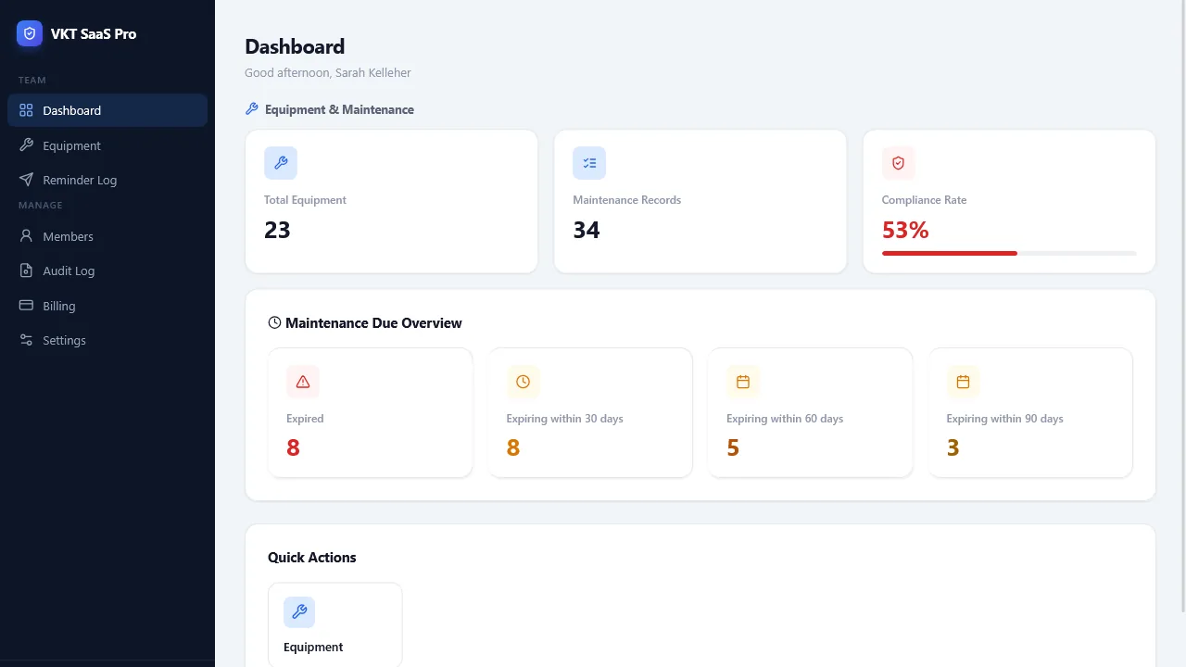Open the Billing page

(107, 306)
